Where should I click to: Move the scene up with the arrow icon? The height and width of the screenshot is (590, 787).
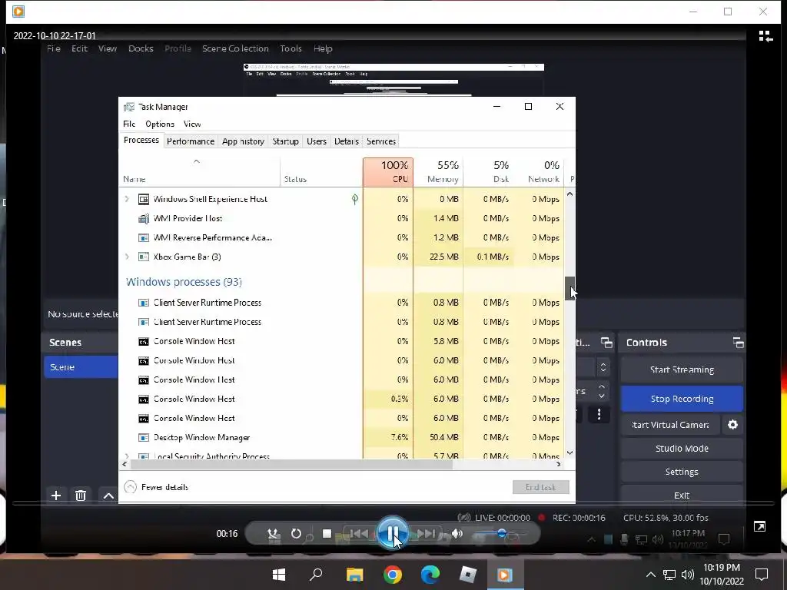[108, 496]
